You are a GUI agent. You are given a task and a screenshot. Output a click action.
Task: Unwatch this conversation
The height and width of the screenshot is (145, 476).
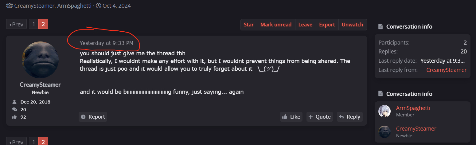coord(352,25)
